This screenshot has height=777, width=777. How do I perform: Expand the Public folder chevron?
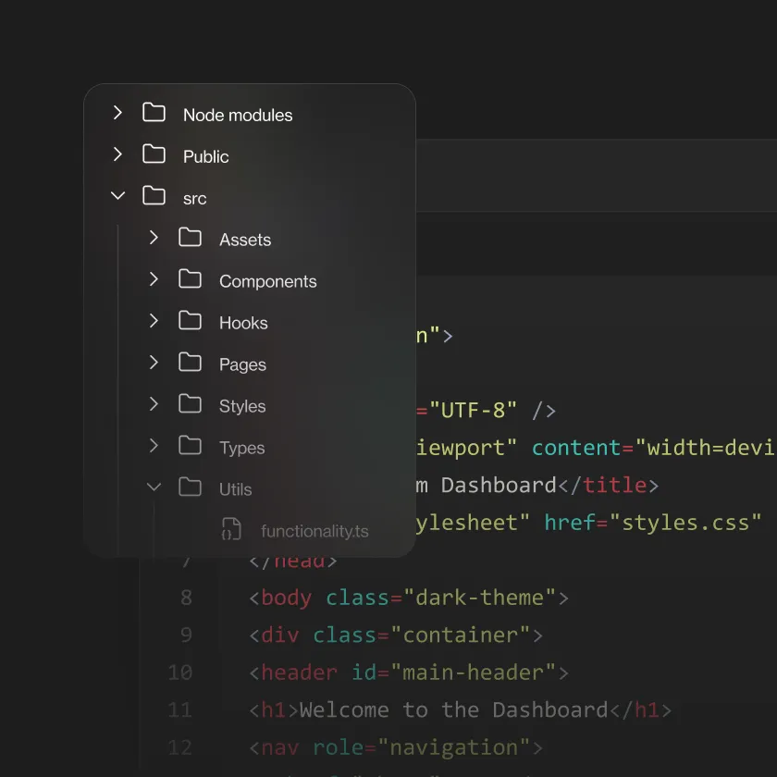pos(117,154)
